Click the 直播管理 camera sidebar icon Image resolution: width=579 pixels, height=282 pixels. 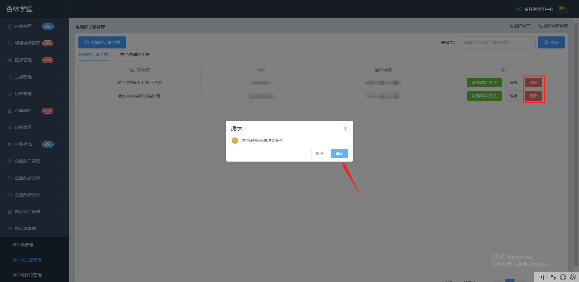tap(10, 60)
